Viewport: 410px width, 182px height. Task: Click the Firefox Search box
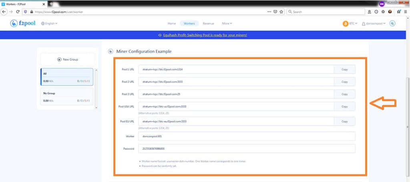point(326,12)
